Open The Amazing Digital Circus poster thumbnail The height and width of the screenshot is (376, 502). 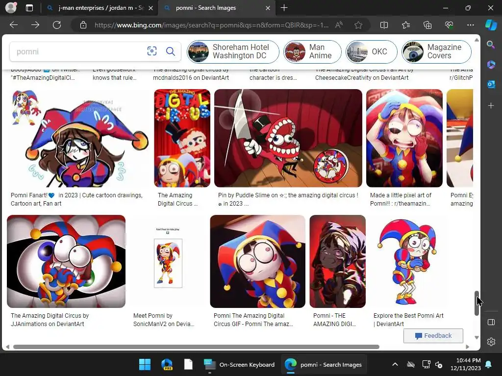[x=182, y=138]
